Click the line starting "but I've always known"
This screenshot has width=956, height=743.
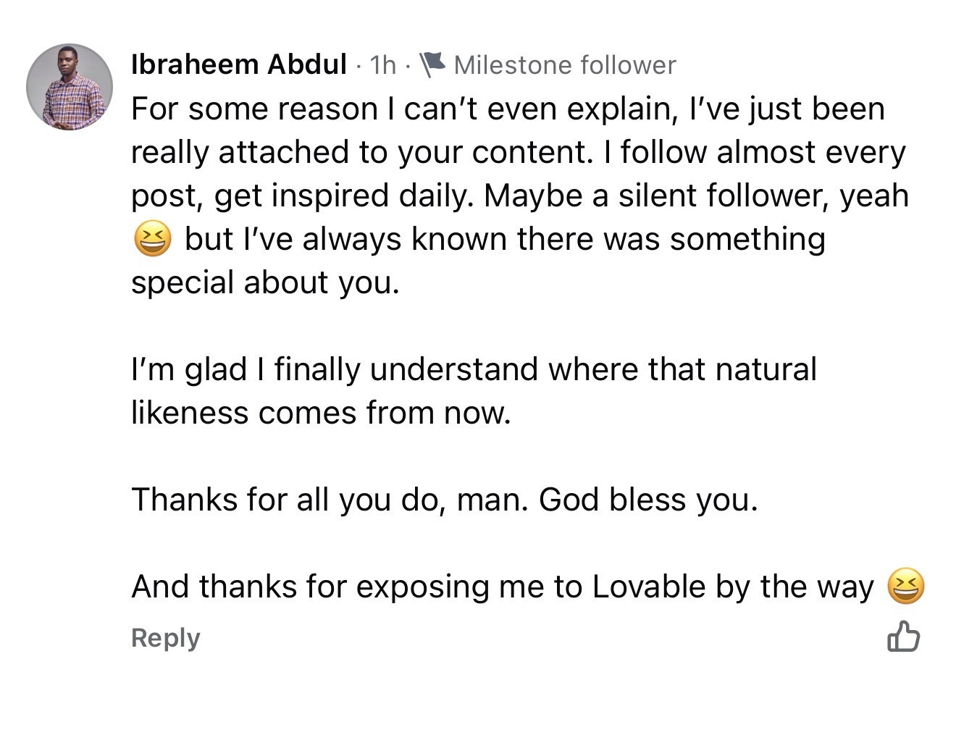[505, 239]
